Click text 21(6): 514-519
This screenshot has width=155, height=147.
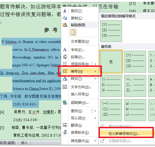coord(25,120)
